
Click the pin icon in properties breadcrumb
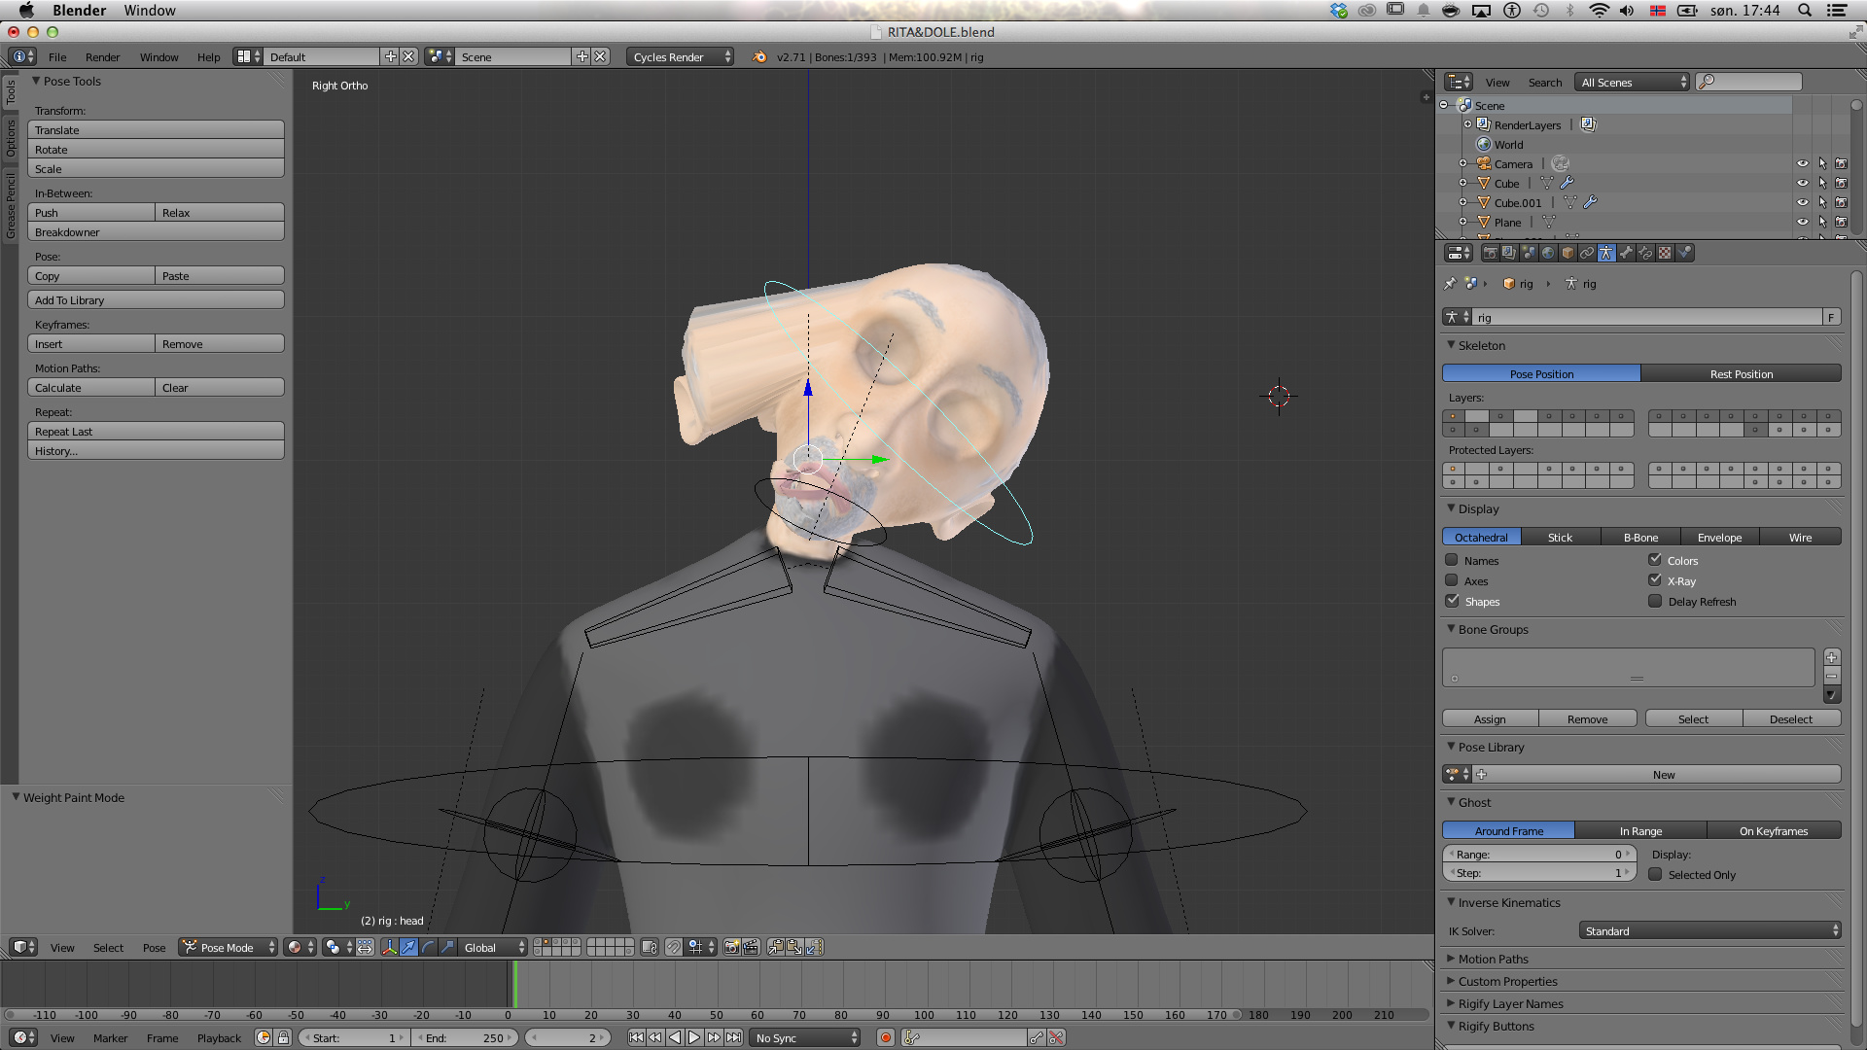coord(1450,284)
